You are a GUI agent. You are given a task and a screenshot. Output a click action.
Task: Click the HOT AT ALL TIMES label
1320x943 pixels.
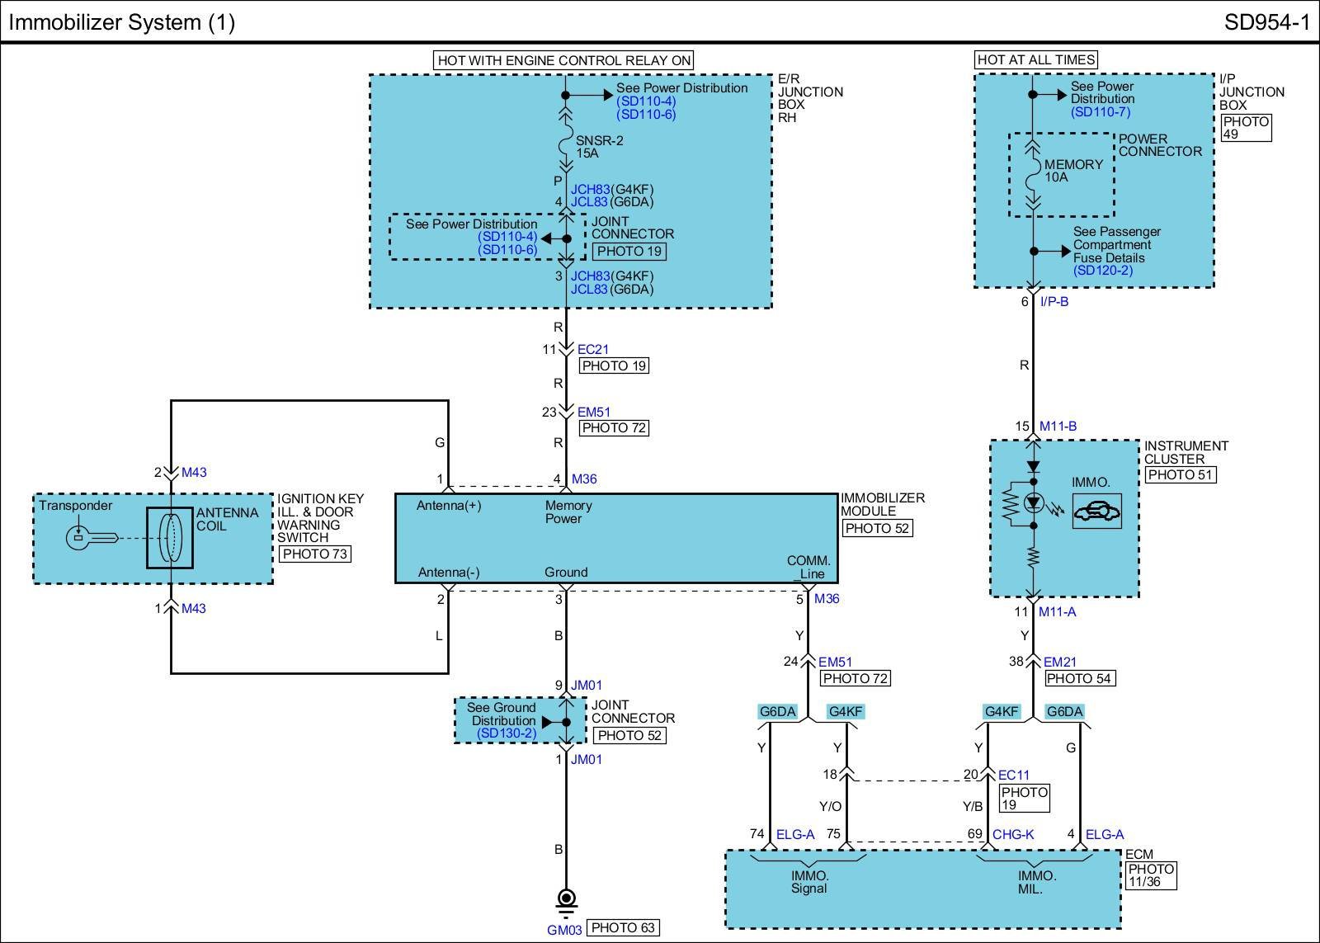1035,59
